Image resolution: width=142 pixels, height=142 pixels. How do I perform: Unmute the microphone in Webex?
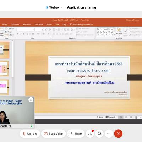click(30, 133)
